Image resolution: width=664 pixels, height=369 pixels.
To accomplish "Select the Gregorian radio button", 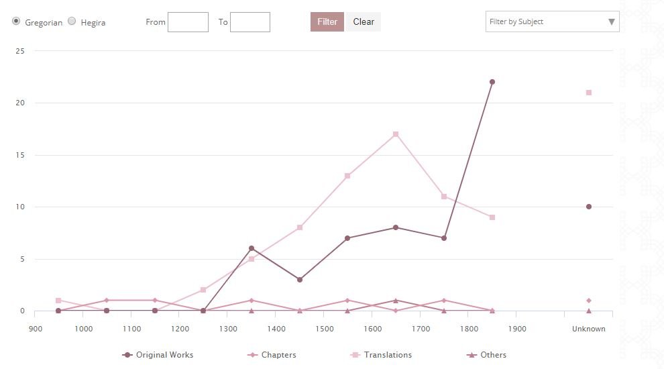I will coord(16,21).
